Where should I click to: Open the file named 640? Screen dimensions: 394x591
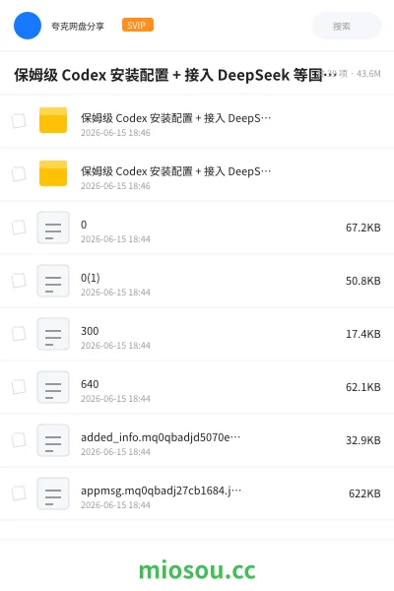pos(90,384)
